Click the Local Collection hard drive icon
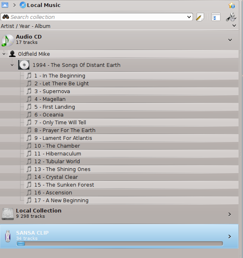243x258 pixels. tap(8, 214)
